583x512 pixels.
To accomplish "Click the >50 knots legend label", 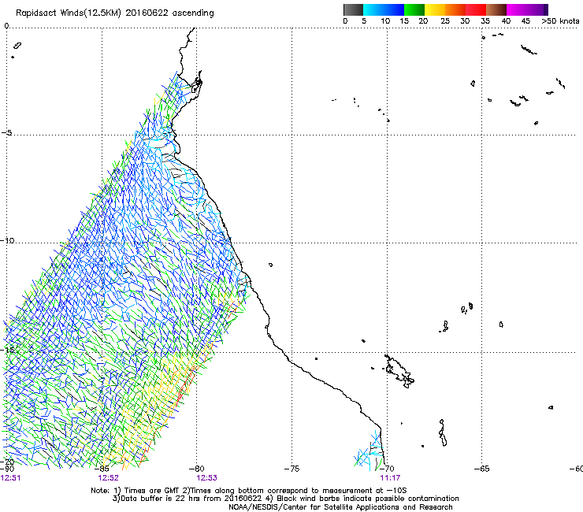I will tap(561, 21).
